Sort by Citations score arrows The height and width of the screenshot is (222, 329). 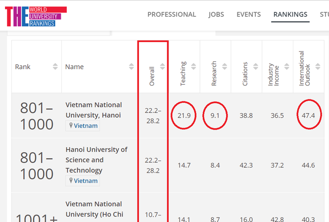pos(256,67)
